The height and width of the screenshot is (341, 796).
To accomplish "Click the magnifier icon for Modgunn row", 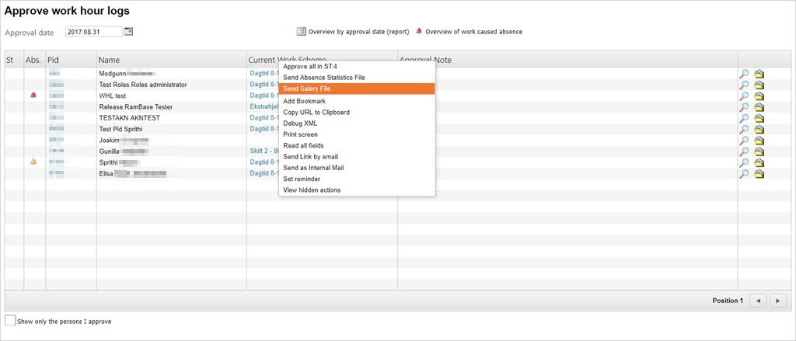I will [744, 74].
